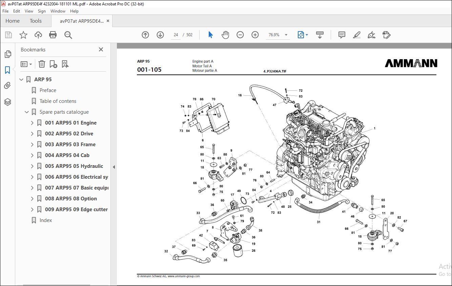Expand the 006 ARP95 06 Electrical bookmark

tap(32, 177)
